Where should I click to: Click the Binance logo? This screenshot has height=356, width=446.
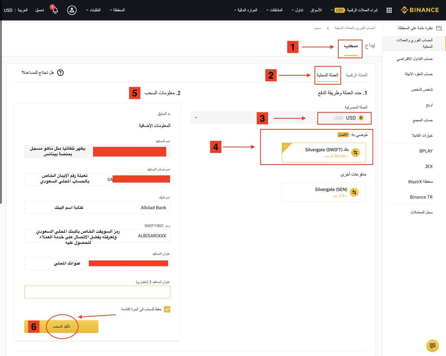[x=420, y=10]
